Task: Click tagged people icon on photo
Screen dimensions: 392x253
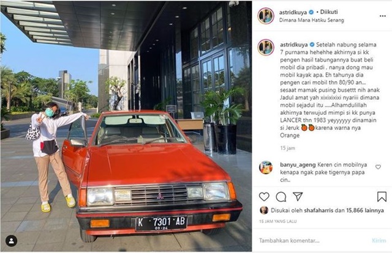Action: coord(11,241)
